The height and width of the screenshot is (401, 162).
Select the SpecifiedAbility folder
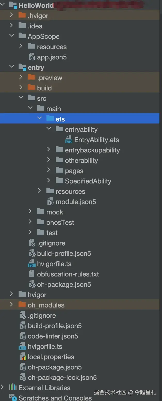coord(88,181)
